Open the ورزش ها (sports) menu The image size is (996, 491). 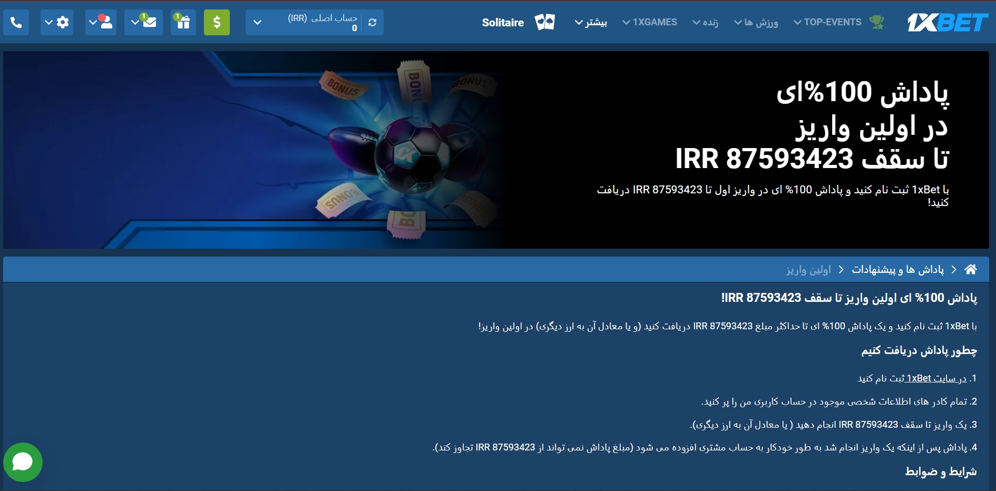click(756, 22)
